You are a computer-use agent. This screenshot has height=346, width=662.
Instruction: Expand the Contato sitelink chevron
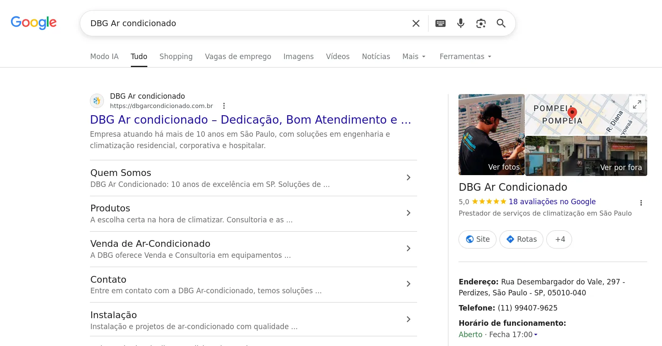coord(408,284)
